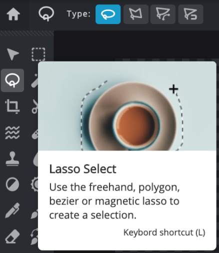Switch to polygon lasso type
Screen dimensions: 219x253
click(136, 14)
